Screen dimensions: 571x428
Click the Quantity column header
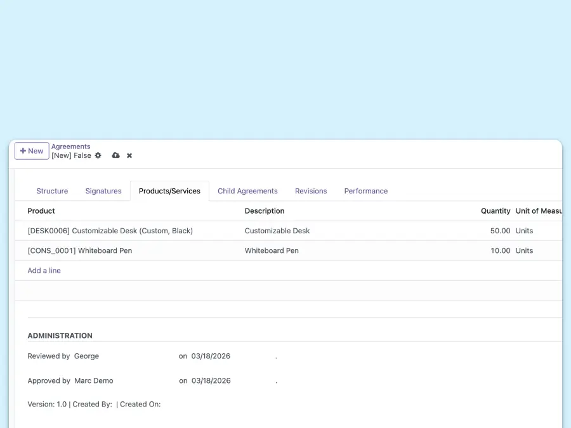coord(495,211)
